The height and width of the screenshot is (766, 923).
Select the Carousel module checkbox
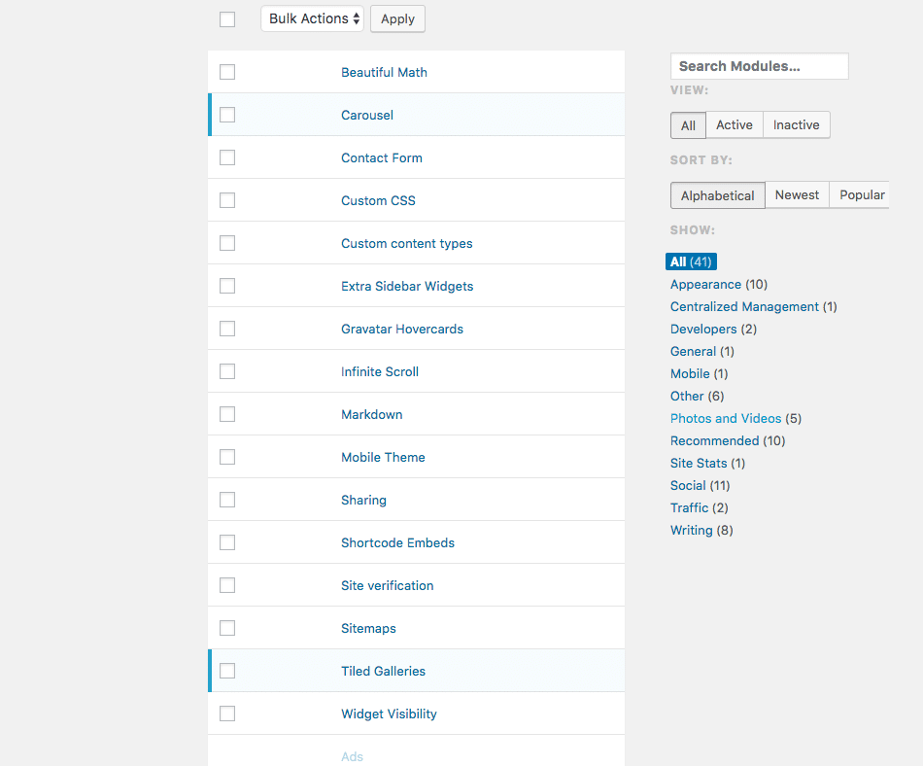click(x=227, y=115)
